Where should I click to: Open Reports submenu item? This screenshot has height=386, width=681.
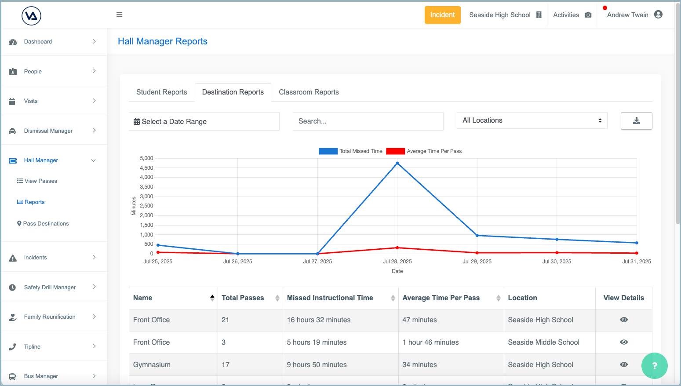pyautogui.click(x=31, y=202)
